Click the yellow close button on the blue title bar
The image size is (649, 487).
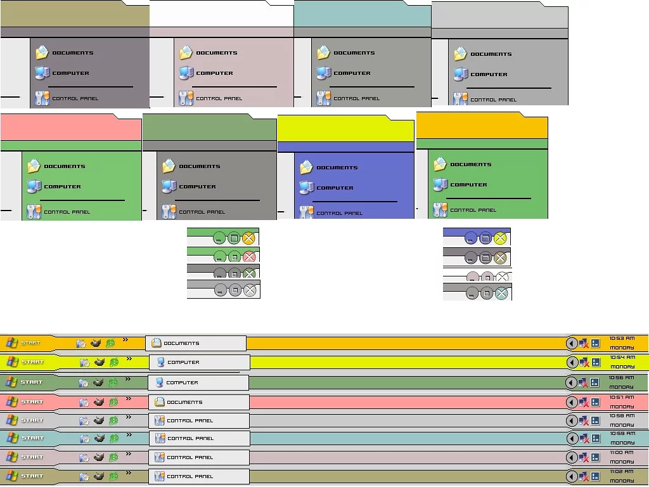(x=500, y=238)
